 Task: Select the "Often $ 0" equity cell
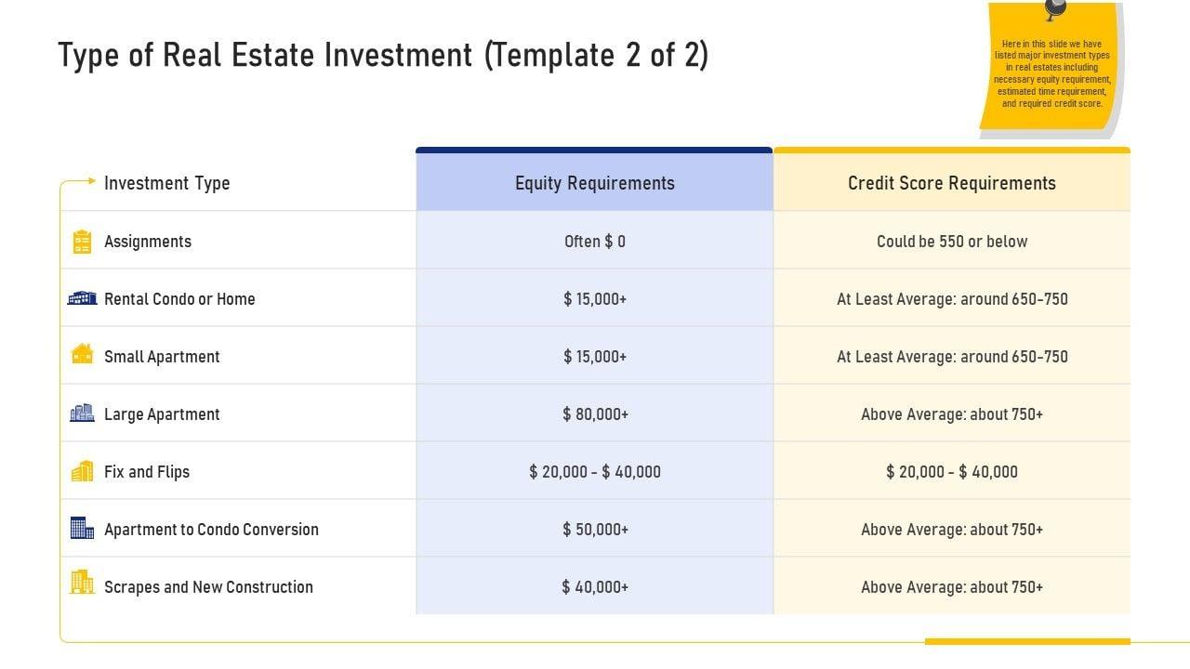(595, 242)
